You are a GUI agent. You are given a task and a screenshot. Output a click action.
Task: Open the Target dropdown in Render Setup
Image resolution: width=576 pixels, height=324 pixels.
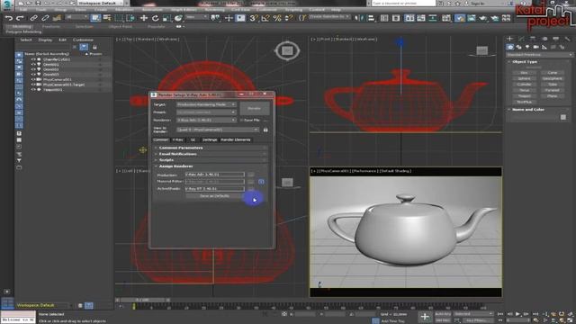point(206,104)
